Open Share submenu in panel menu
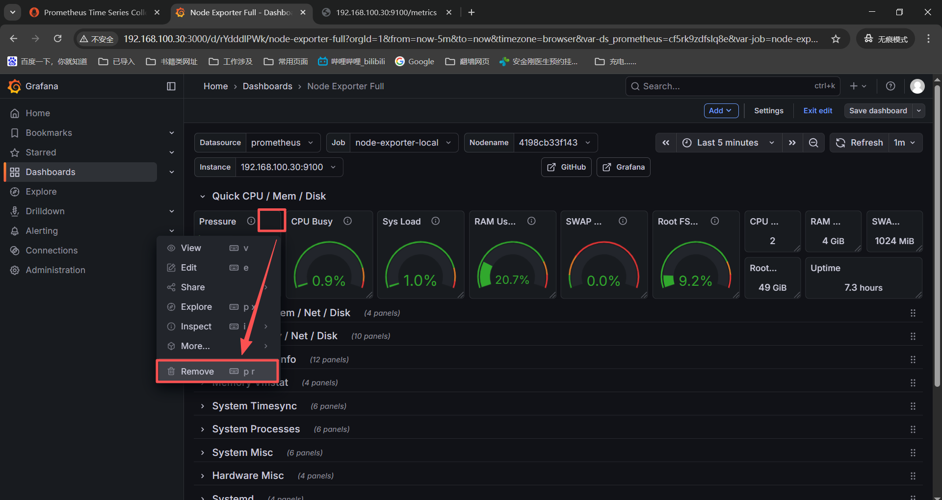942x500 pixels. [x=218, y=287]
